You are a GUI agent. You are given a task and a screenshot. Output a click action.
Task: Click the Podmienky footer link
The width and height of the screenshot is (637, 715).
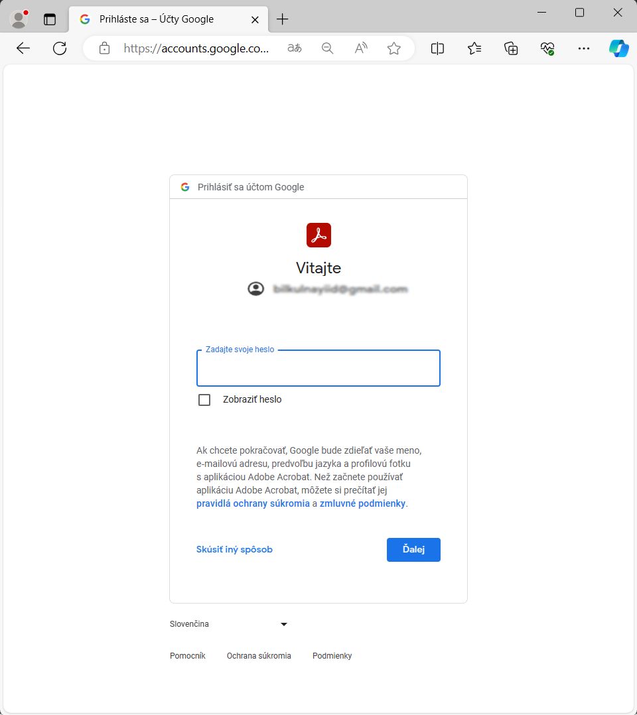[332, 655]
